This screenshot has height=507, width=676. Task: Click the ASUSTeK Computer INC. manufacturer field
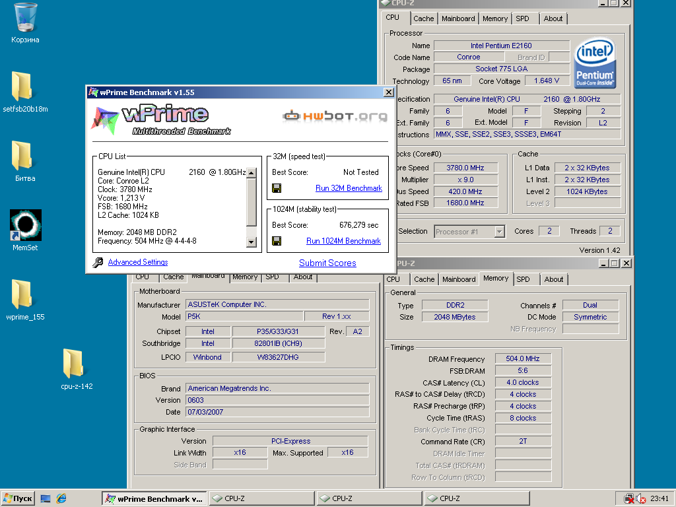277,304
